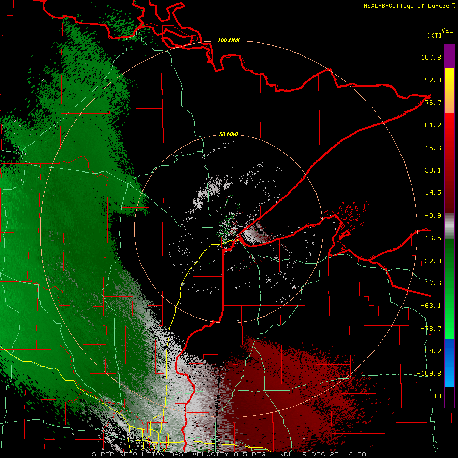Screen dimensions: 458x458
Task: Click the [KT] units label
Action: [x=435, y=35]
